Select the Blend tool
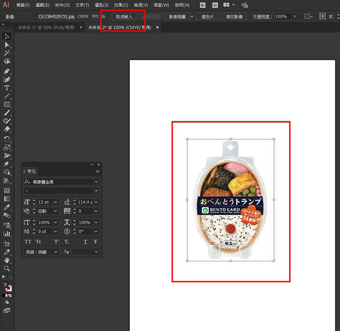The image size is (340, 331). pos(7,216)
